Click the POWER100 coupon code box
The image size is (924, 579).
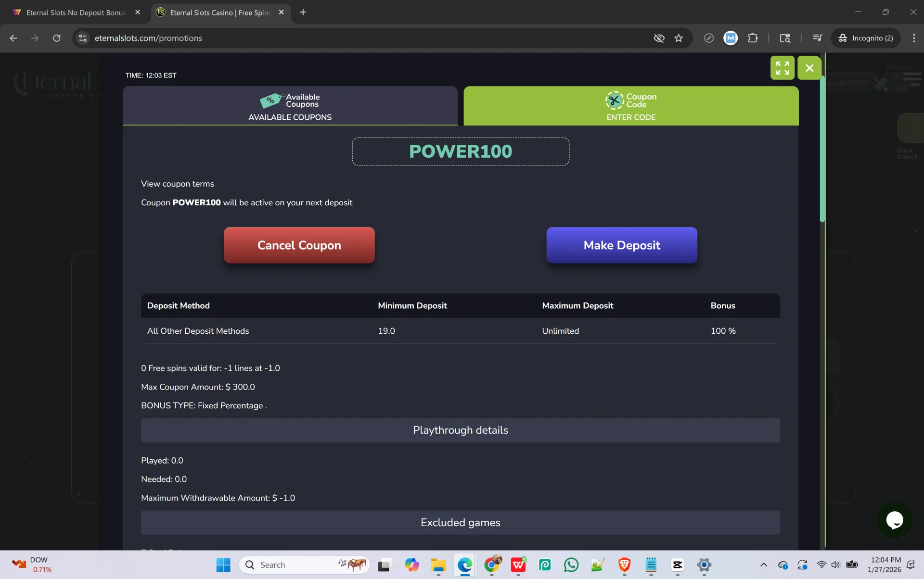coord(460,151)
